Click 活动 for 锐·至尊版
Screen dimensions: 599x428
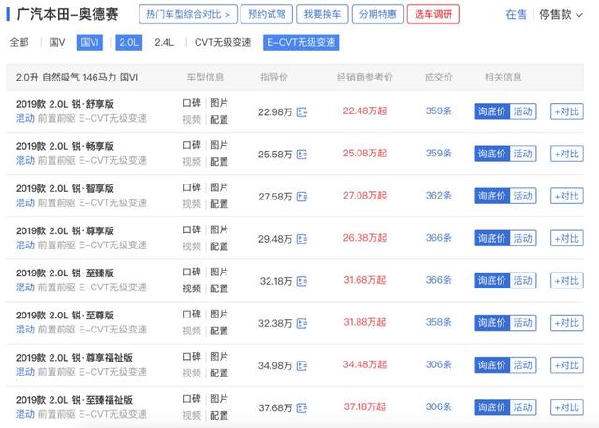(x=523, y=323)
